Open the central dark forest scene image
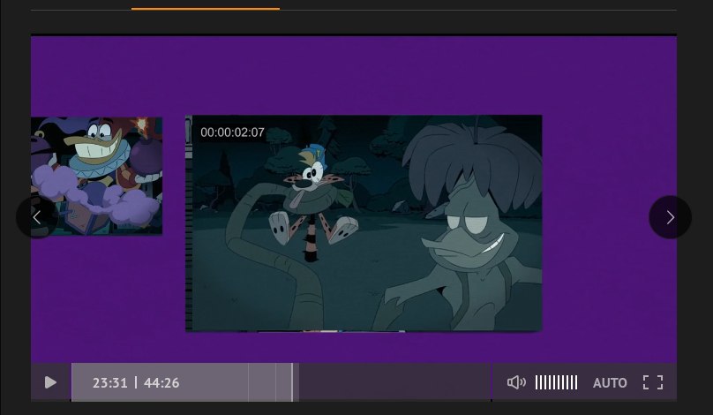713x415 pixels. pyautogui.click(x=364, y=223)
